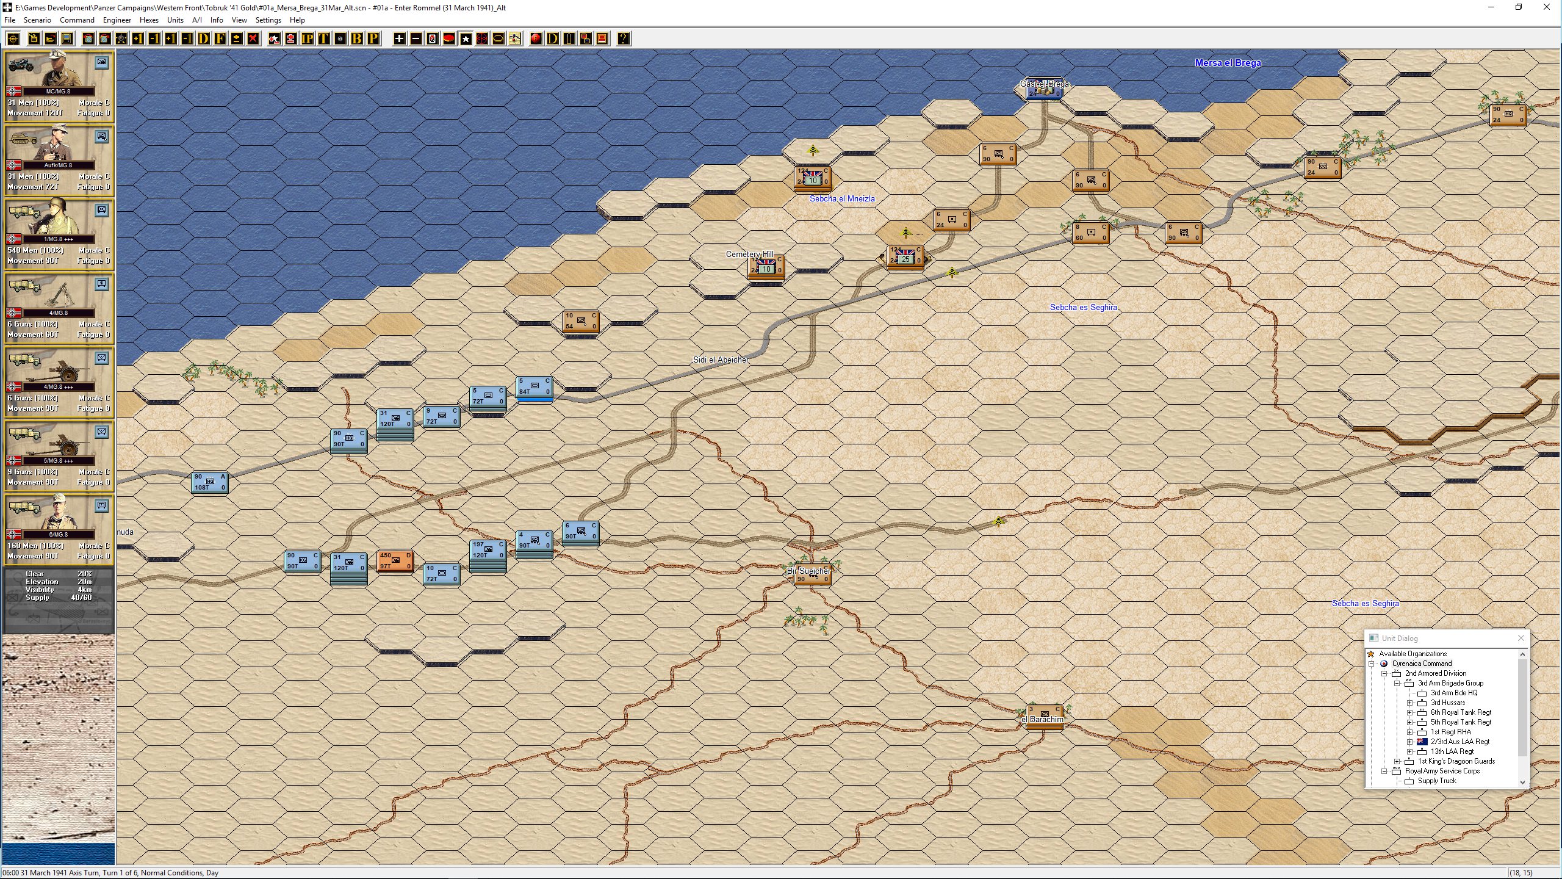Screen dimensions: 1562x879
Task: Click Unit Dialog scrollbar up arrow
Action: click(1522, 654)
